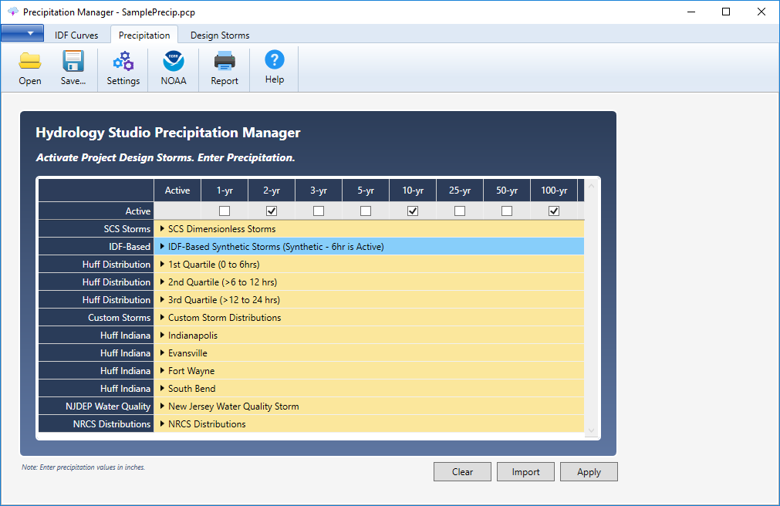Screen dimensions: 780x506
Task: Expand 1st Quartile Huff Distribution
Action: [162, 265]
